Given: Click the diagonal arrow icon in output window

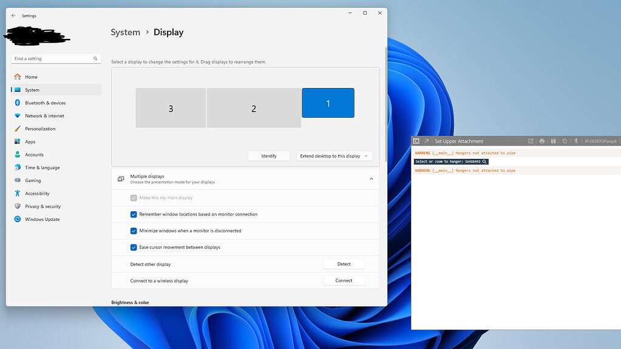Looking at the screenshot, I should [x=427, y=141].
